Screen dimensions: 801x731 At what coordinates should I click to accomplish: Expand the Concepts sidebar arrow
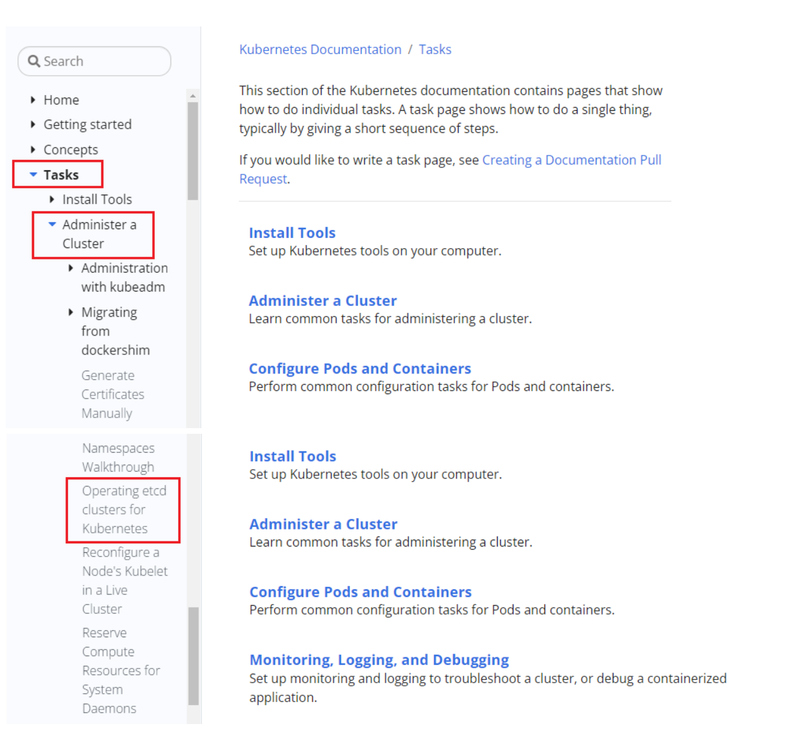[x=33, y=149]
